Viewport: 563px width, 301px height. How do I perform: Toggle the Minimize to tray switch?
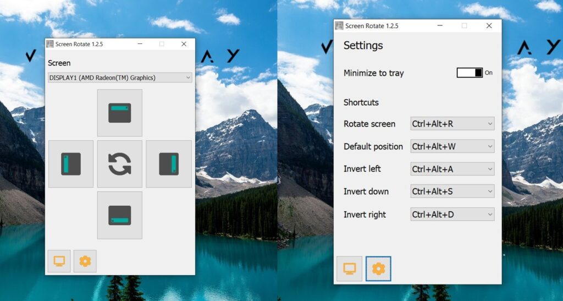coord(470,73)
